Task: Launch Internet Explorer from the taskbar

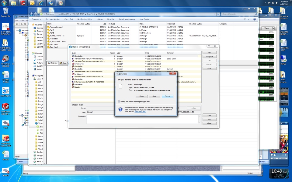Action: 41,3
